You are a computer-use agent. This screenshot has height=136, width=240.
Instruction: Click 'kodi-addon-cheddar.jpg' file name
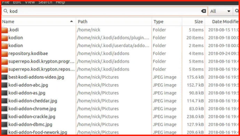(33, 101)
